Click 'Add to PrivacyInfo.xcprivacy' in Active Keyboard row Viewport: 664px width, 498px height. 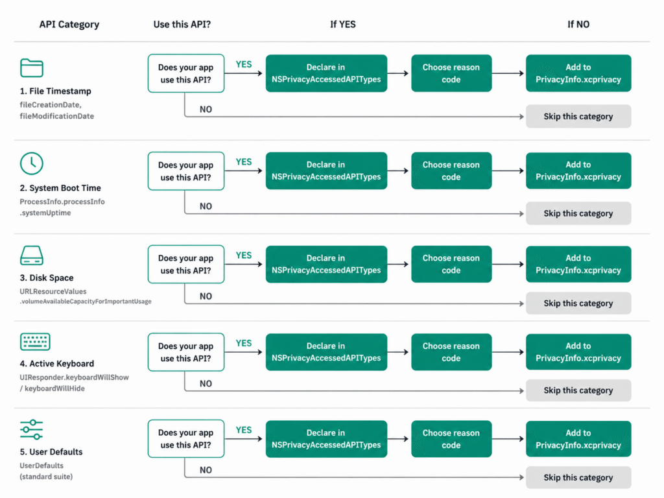tap(578, 352)
